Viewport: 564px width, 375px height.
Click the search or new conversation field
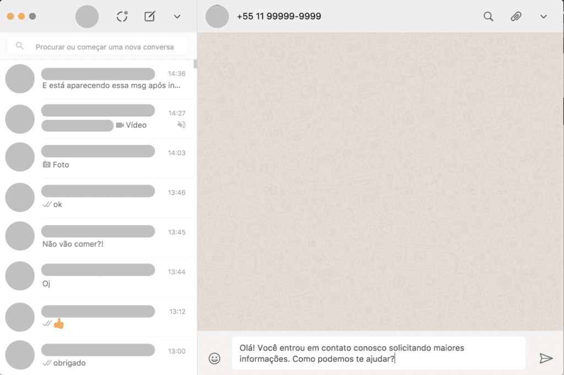click(105, 47)
